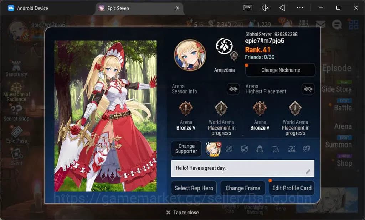Click the rank text Rank. 41
This screenshot has width=365, height=220.
click(x=258, y=49)
